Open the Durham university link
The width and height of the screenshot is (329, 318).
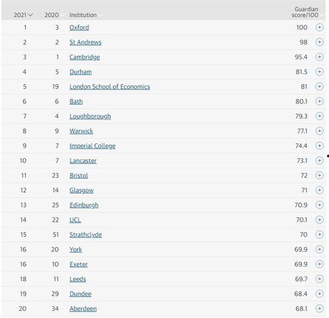tap(80, 72)
